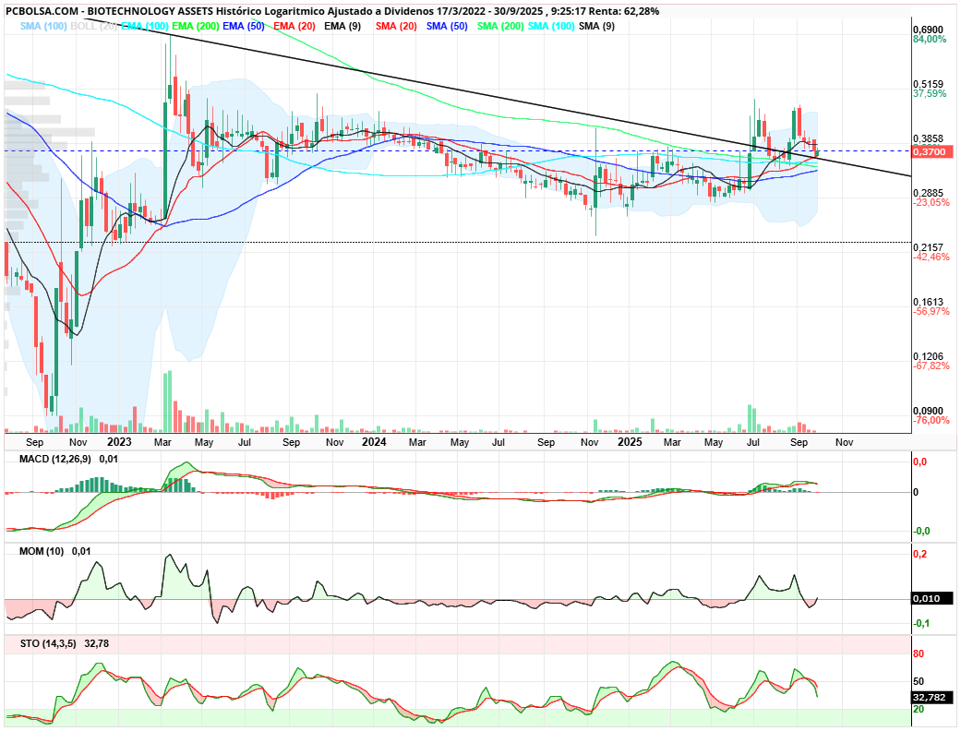The height and width of the screenshot is (731, 961).
Task: Select the 2024 year marker on time axis
Action: [x=374, y=442]
